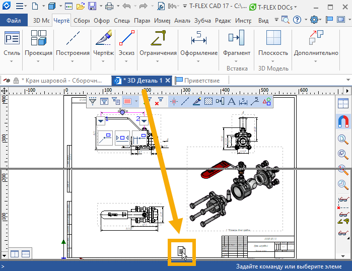Open the hamburger text menu icon

pyautogui.click(x=20, y=6)
